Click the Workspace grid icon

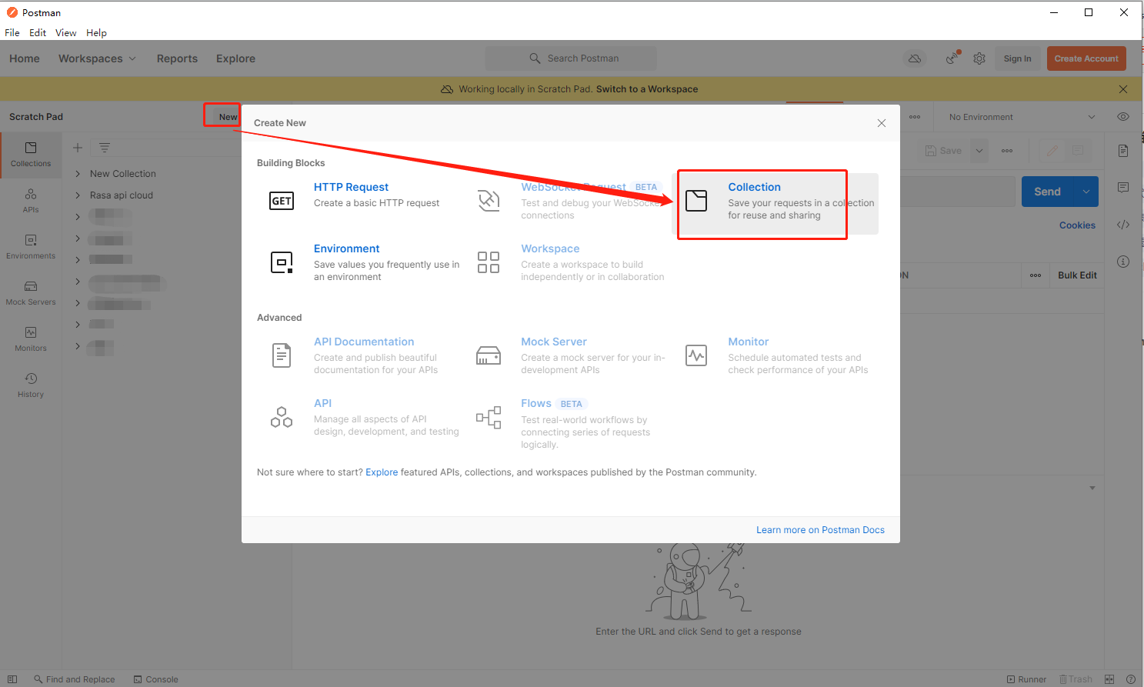point(489,262)
